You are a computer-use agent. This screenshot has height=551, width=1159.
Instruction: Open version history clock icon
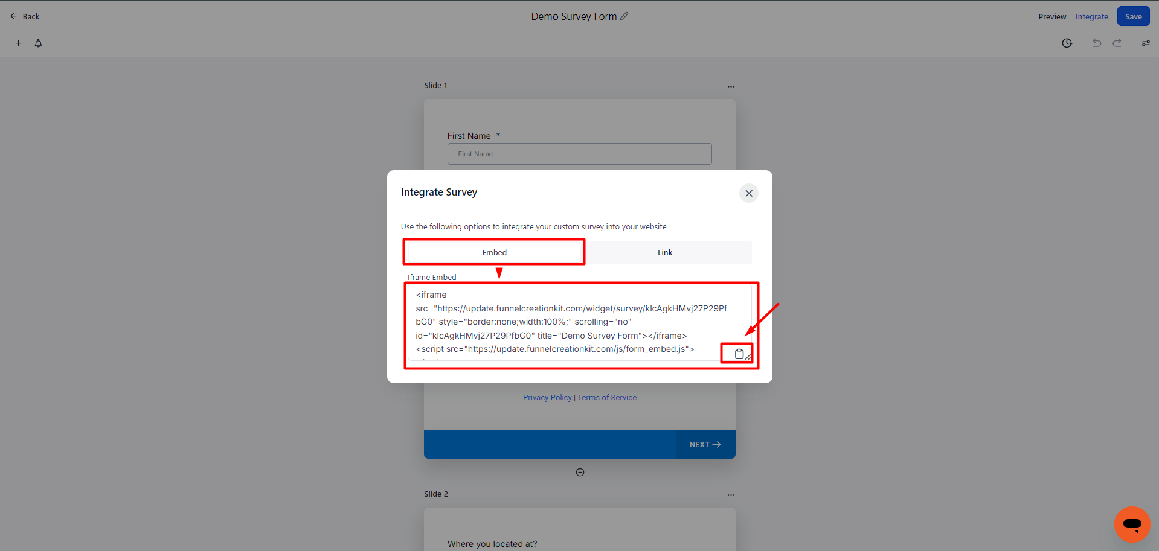point(1067,43)
